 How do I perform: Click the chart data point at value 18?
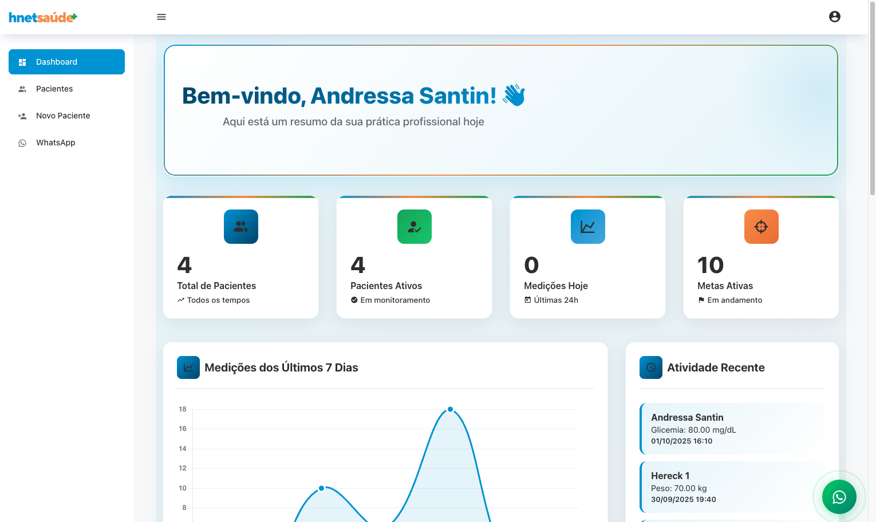pyautogui.click(x=450, y=409)
